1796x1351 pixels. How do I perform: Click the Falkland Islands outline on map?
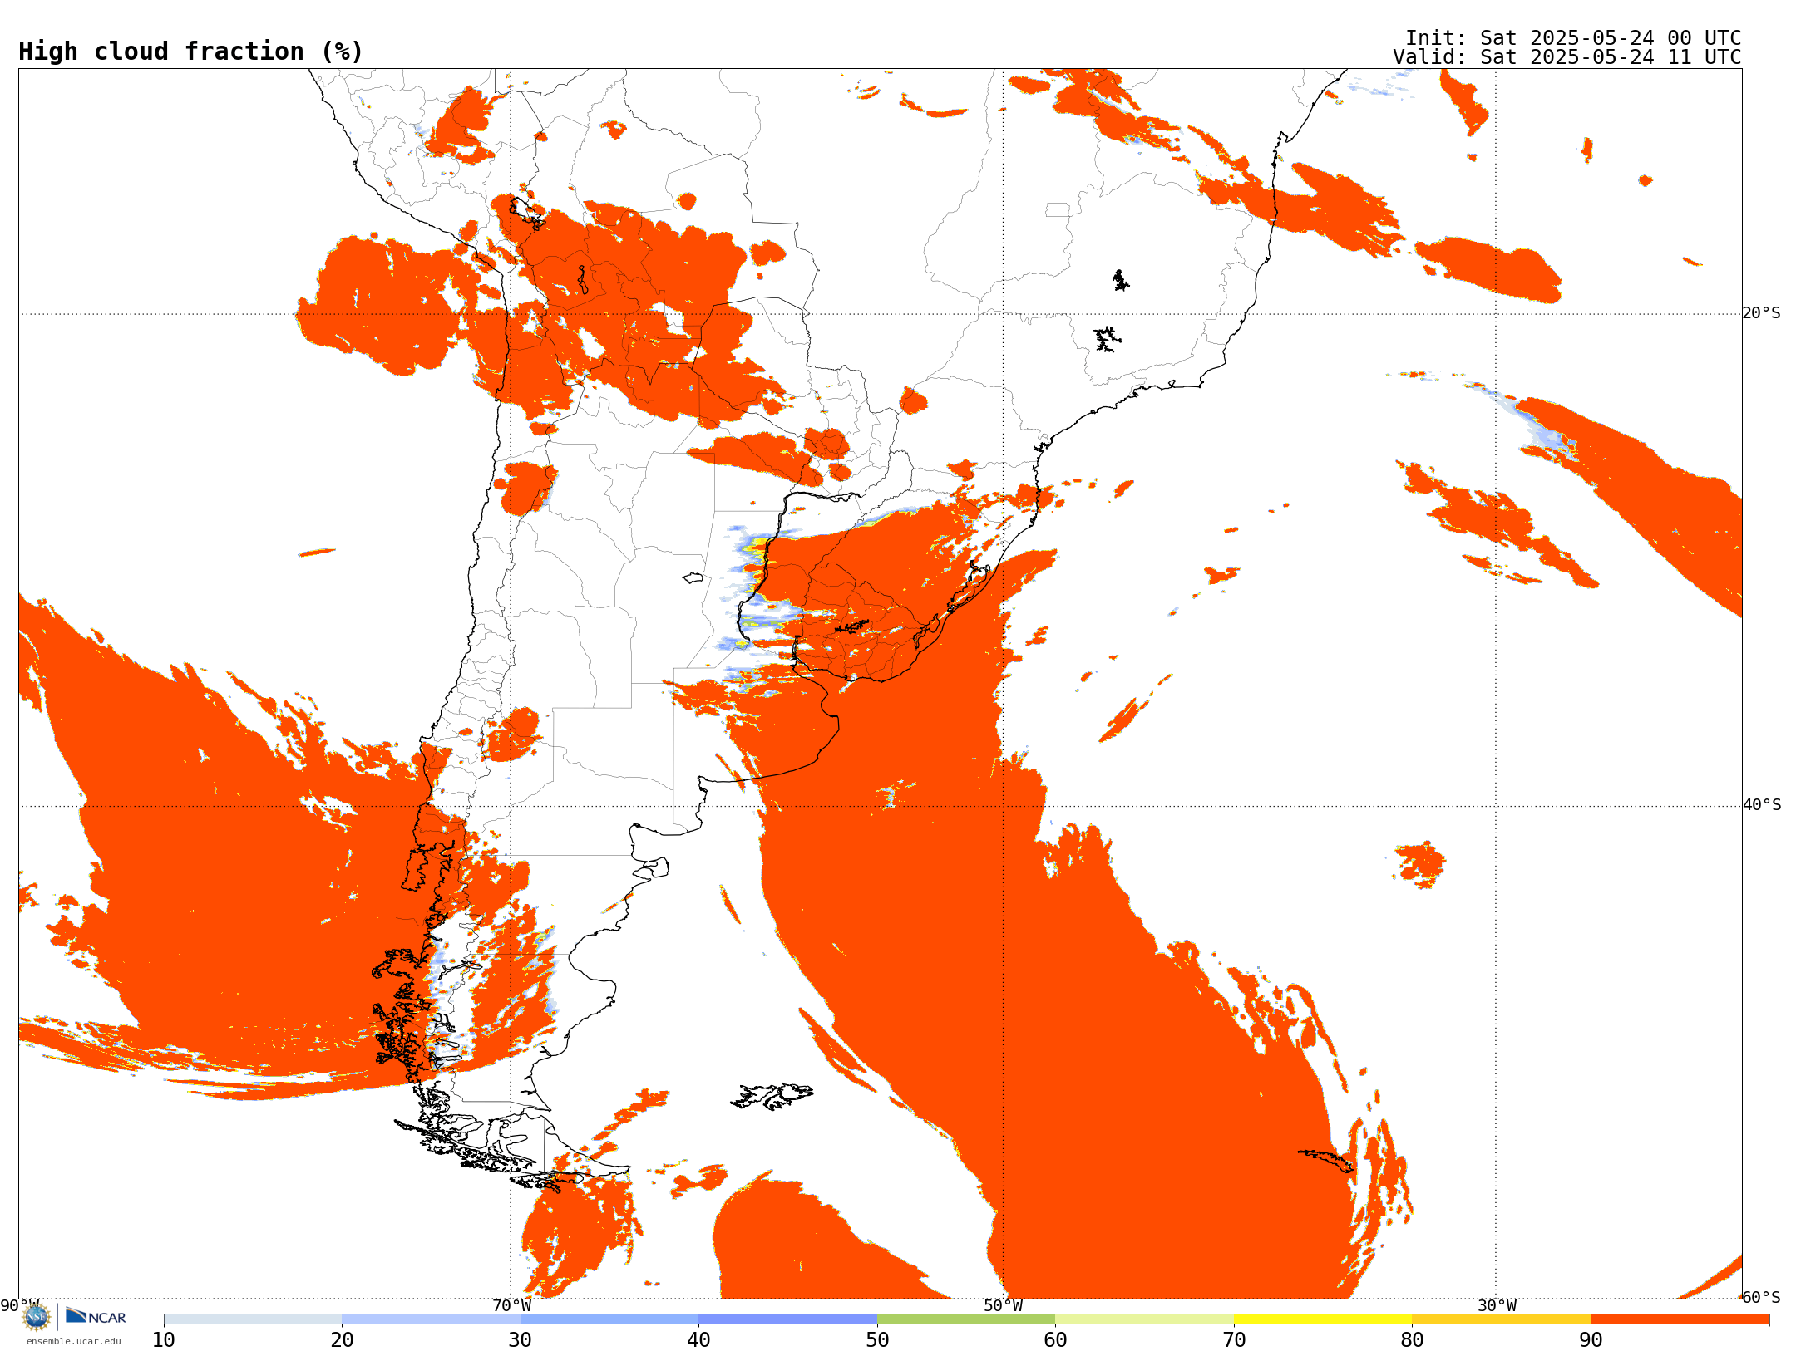click(772, 1096)
